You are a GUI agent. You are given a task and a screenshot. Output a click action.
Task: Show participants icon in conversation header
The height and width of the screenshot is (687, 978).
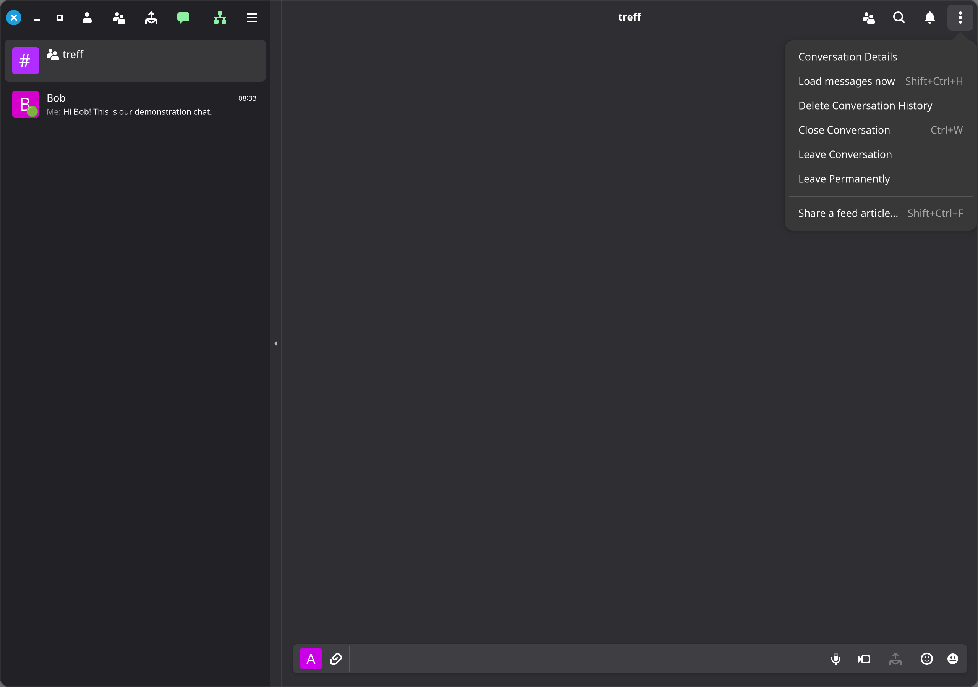click(868, 18)
